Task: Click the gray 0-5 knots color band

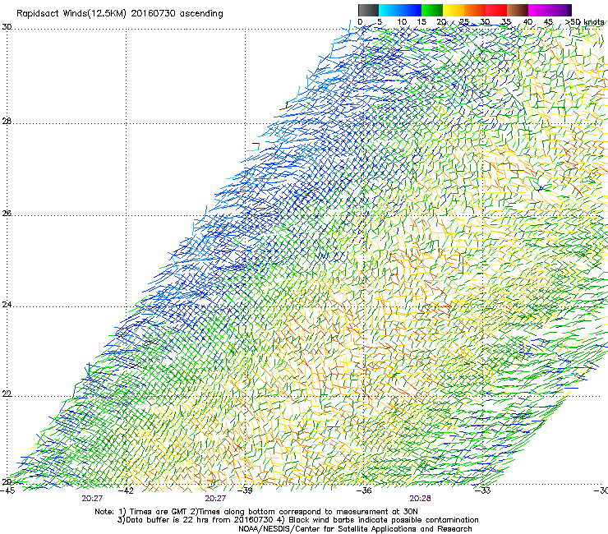Action: (368, 10)
